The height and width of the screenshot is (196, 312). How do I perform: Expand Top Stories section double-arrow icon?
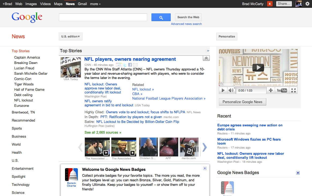[x=208, y=51]
